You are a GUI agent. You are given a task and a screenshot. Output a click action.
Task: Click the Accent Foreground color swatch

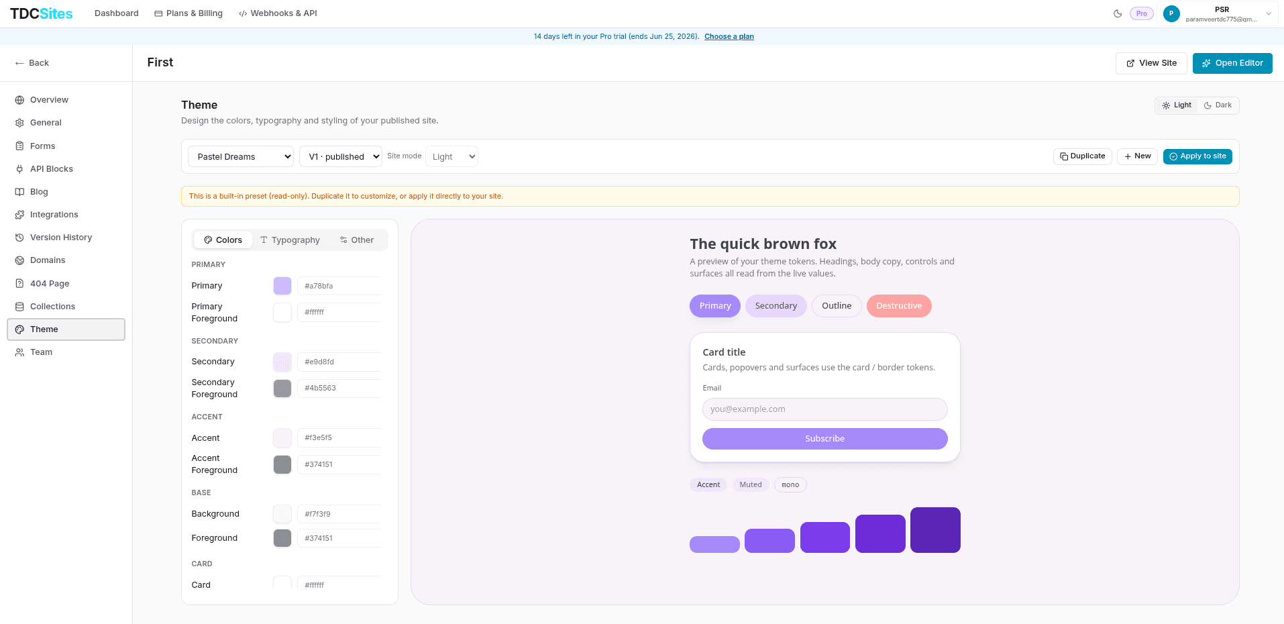point(282,464)
